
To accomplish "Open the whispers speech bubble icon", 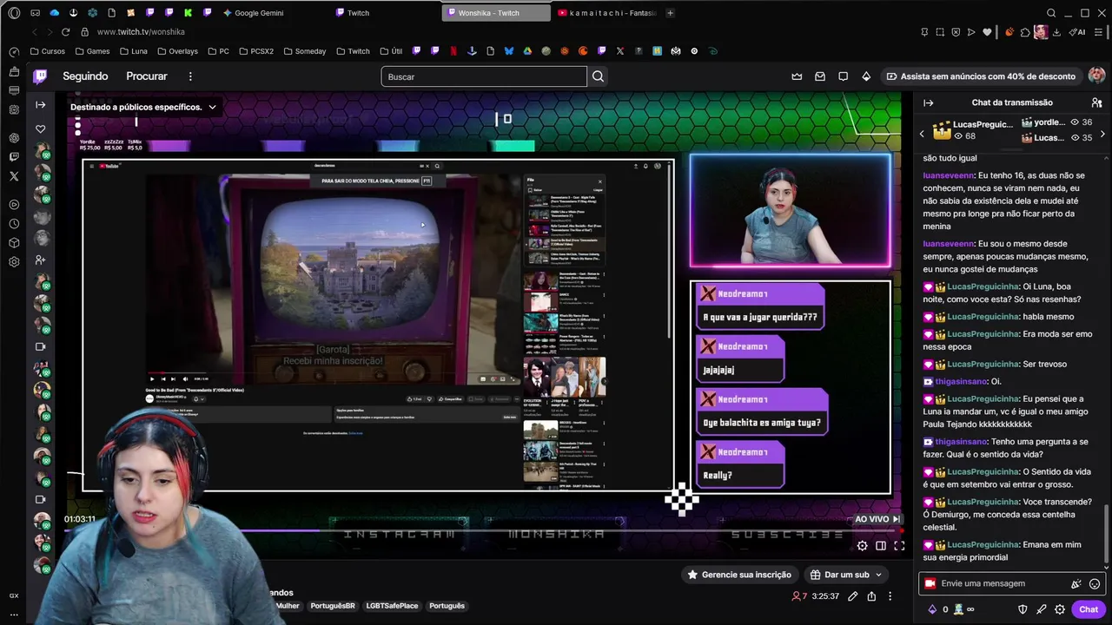I will pyautogui.click(x=843, y=76).
